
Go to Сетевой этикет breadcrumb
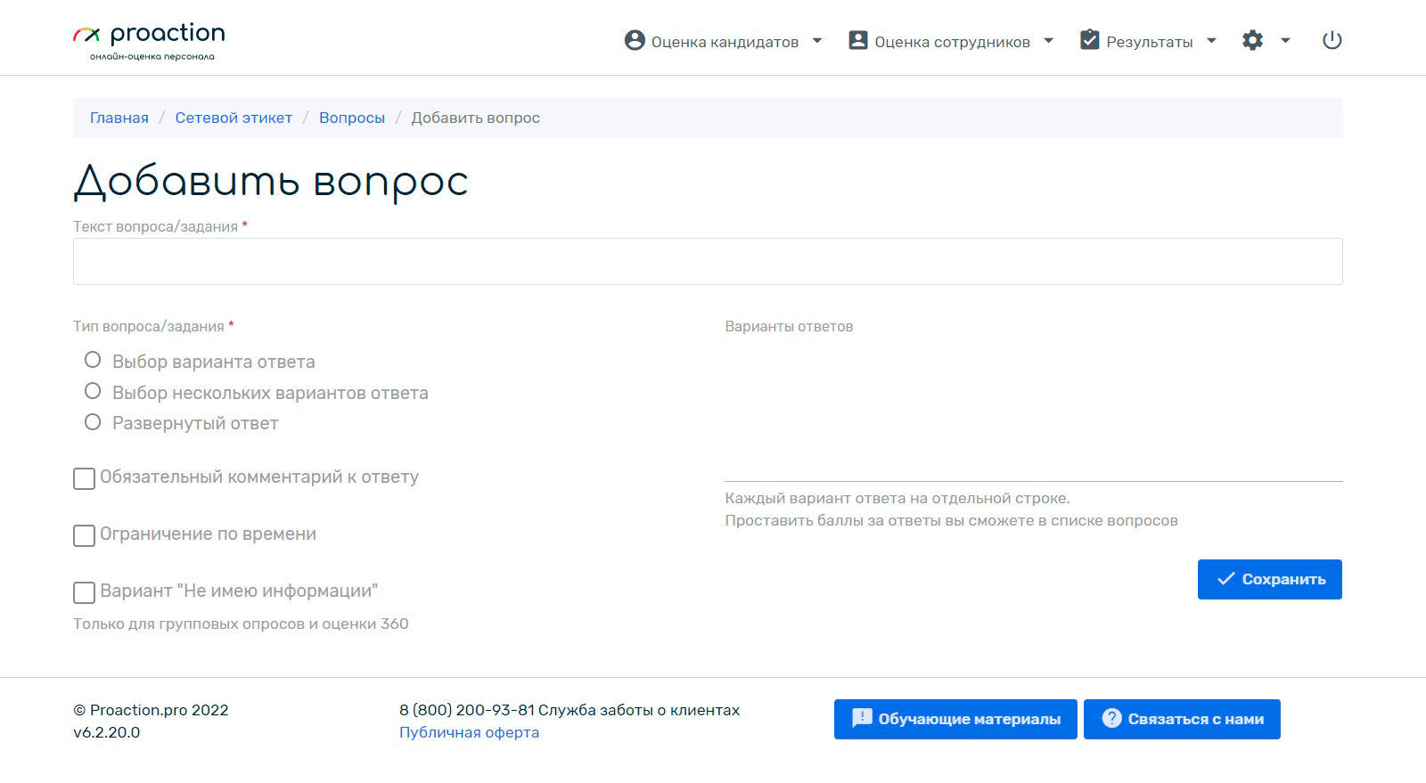[x=234, y=118]
